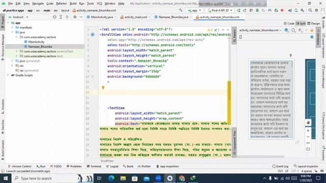Toggle the Device Manager tool window
The height and width of the screenshot is (183, 326).
(323, 76)
